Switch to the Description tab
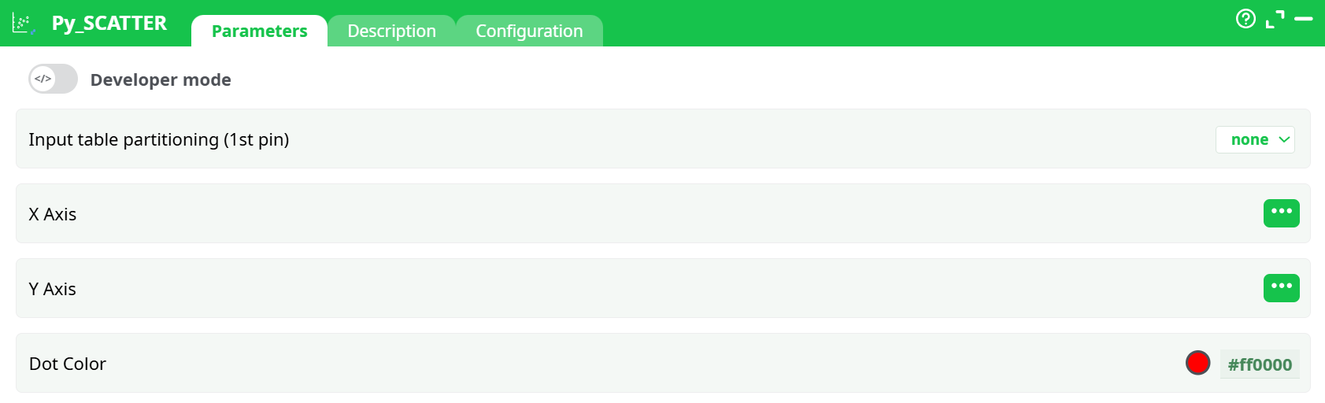1325x403 pixels. (x=391, y=31)
